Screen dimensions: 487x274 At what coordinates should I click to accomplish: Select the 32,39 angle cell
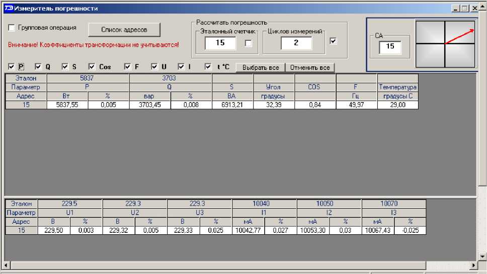coord(274,105)
